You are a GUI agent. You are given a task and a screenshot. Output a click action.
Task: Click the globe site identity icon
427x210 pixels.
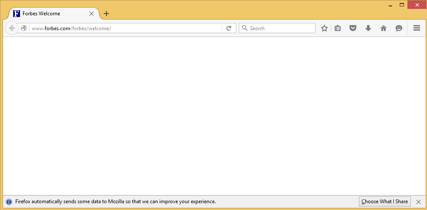pos(24,28)
